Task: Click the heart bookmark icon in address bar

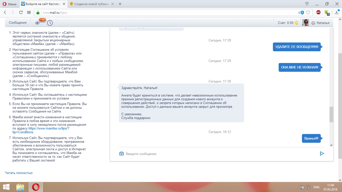Action: pos(308,12)
